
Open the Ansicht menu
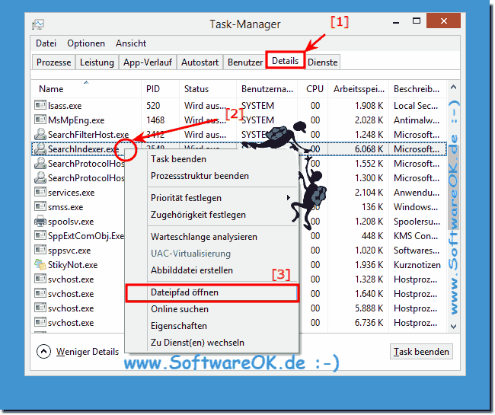click(x=131, y=43)
